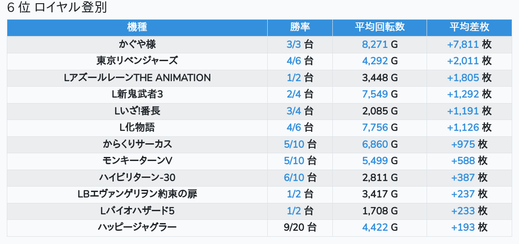519x244 pixels.
Task: Click the 7,549 spins link for L新鬼武者3
Action: [375, 94]
